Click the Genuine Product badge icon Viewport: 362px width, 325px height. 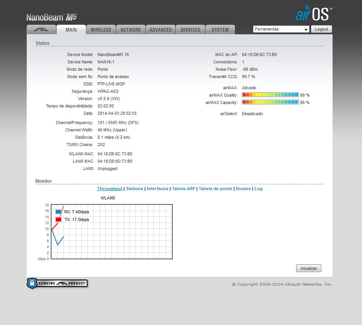pos(57,283)
